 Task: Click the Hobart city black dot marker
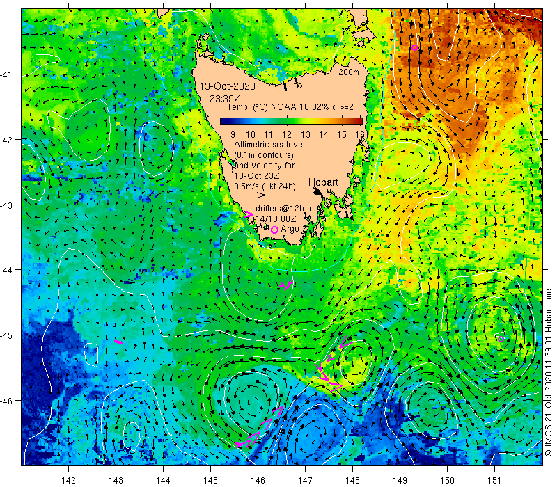(317, 192)
